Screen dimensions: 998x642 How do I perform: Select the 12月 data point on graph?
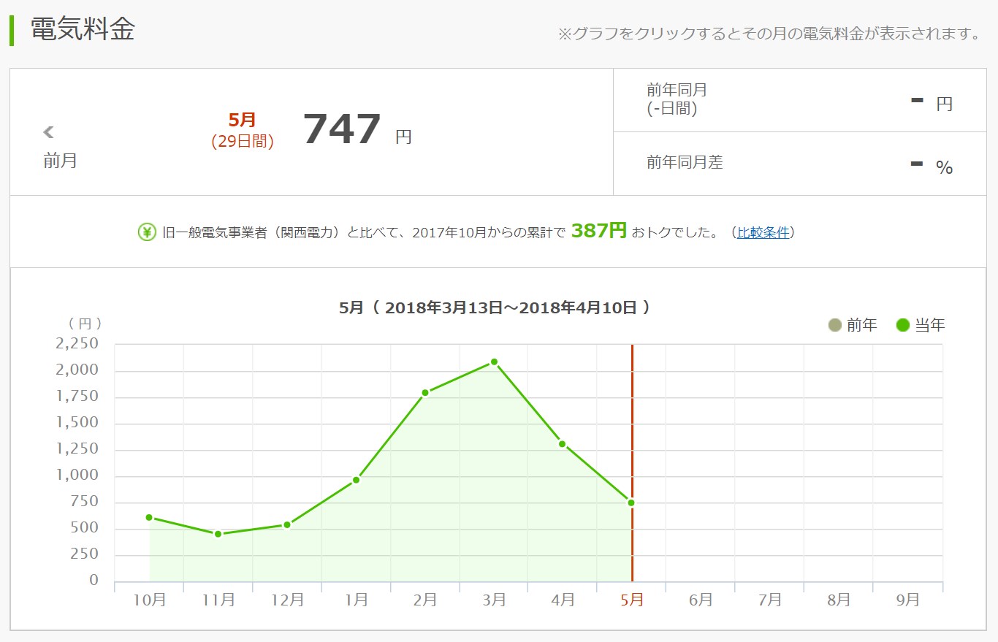[287, 524]
